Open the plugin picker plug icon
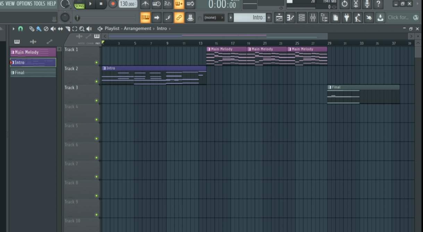 click(346, 18)
